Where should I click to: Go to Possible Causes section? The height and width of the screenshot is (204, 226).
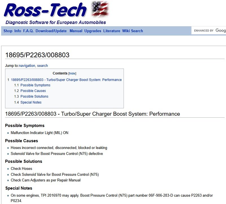coord(33,91)
